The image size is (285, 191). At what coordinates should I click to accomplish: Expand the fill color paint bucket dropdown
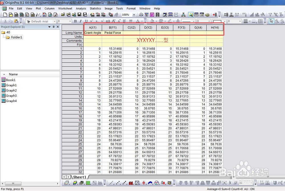click(x=156, y=21)
